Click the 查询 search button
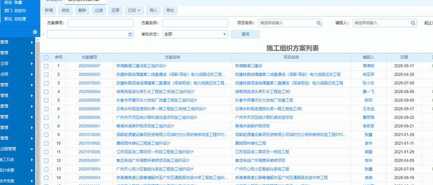This screenshot has height=185, width=433. click(x=245, y=34)
